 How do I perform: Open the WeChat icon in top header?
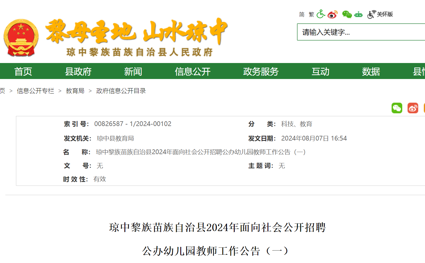pyautogui.click(x=347, y=14)
